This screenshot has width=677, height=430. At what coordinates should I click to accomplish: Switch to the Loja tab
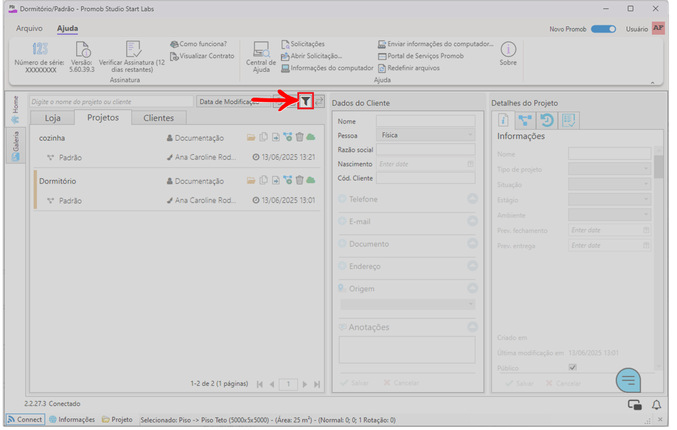pyautogui.click(x=53, y=118)
